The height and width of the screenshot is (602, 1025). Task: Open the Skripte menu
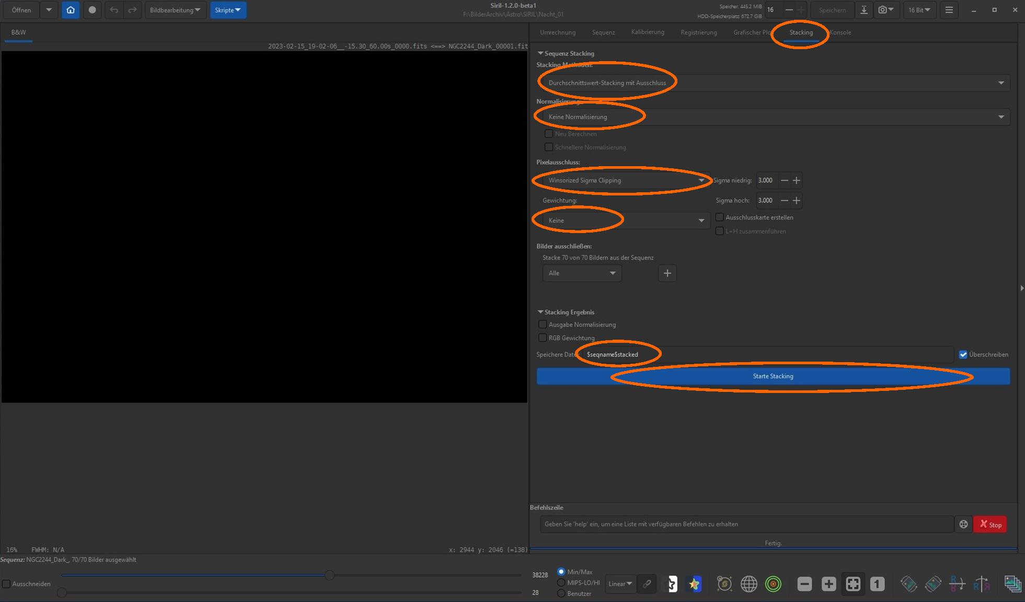pyautogui.click(x=228, y=10)
